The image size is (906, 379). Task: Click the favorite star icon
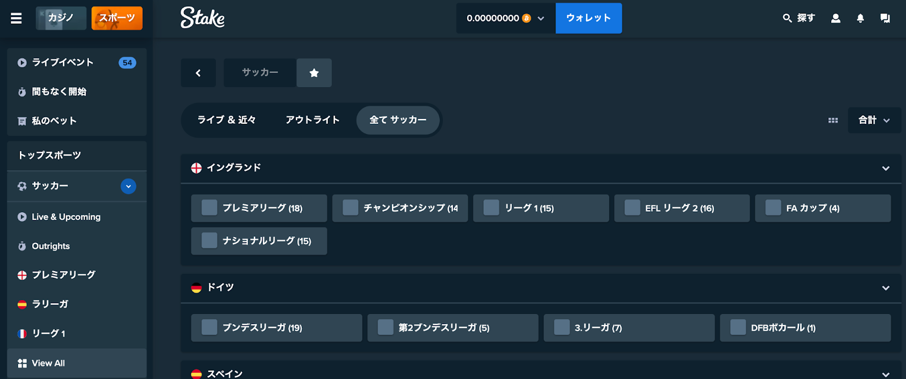[x=314, y=73]
